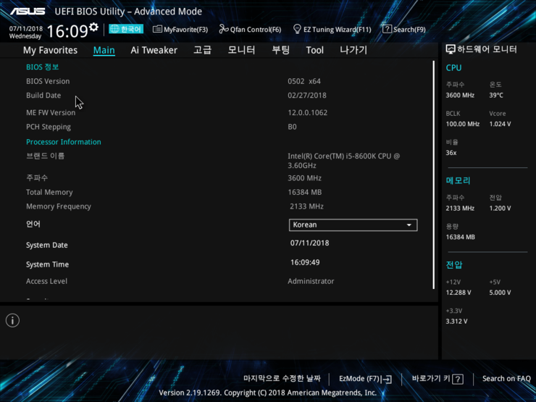Click the Build Date value 02/27/2018

pyautogui.click(x=307, y=96)
